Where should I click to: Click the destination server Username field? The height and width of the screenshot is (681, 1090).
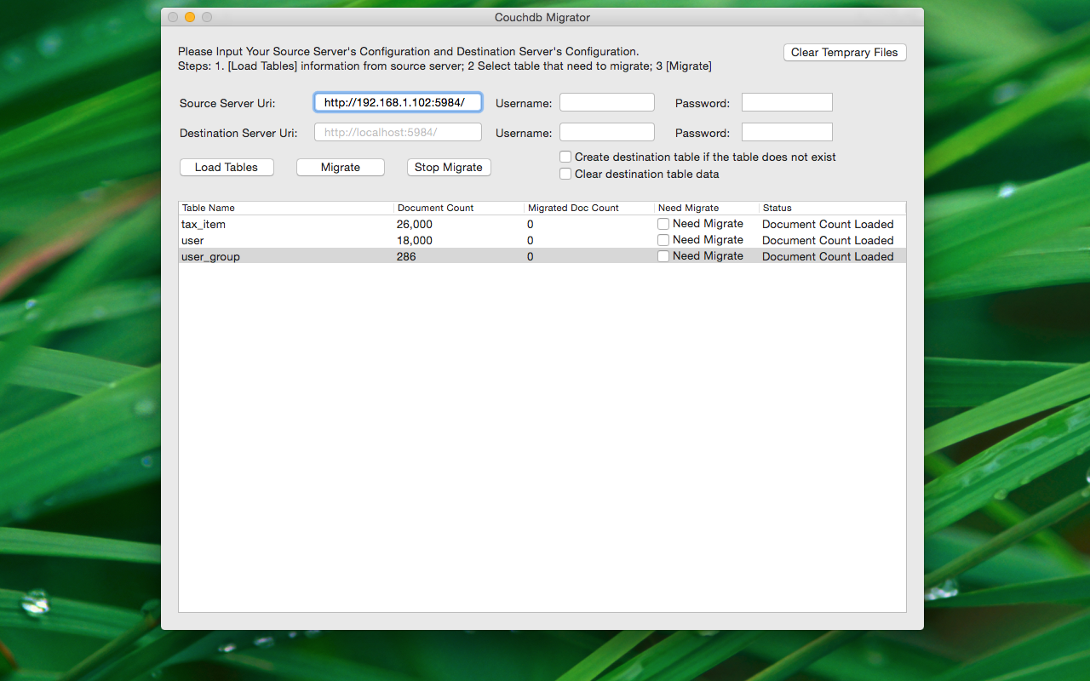point(606,133)
